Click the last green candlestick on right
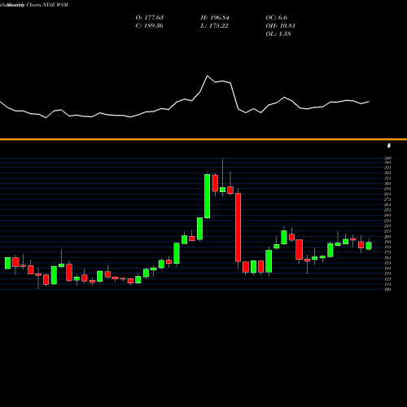 [x=369, y=246]
